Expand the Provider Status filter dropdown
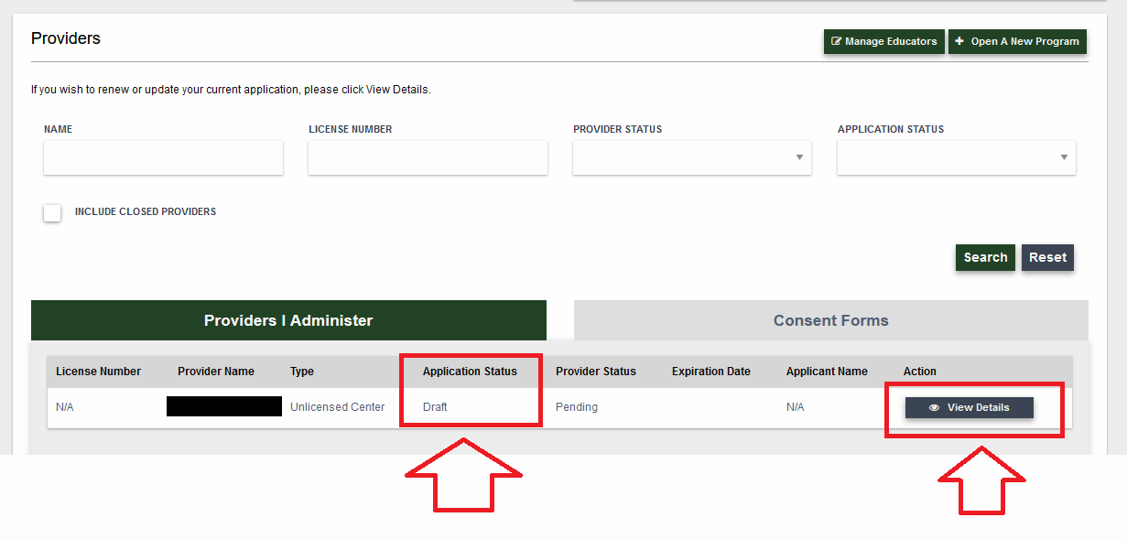 pos(692,157)
